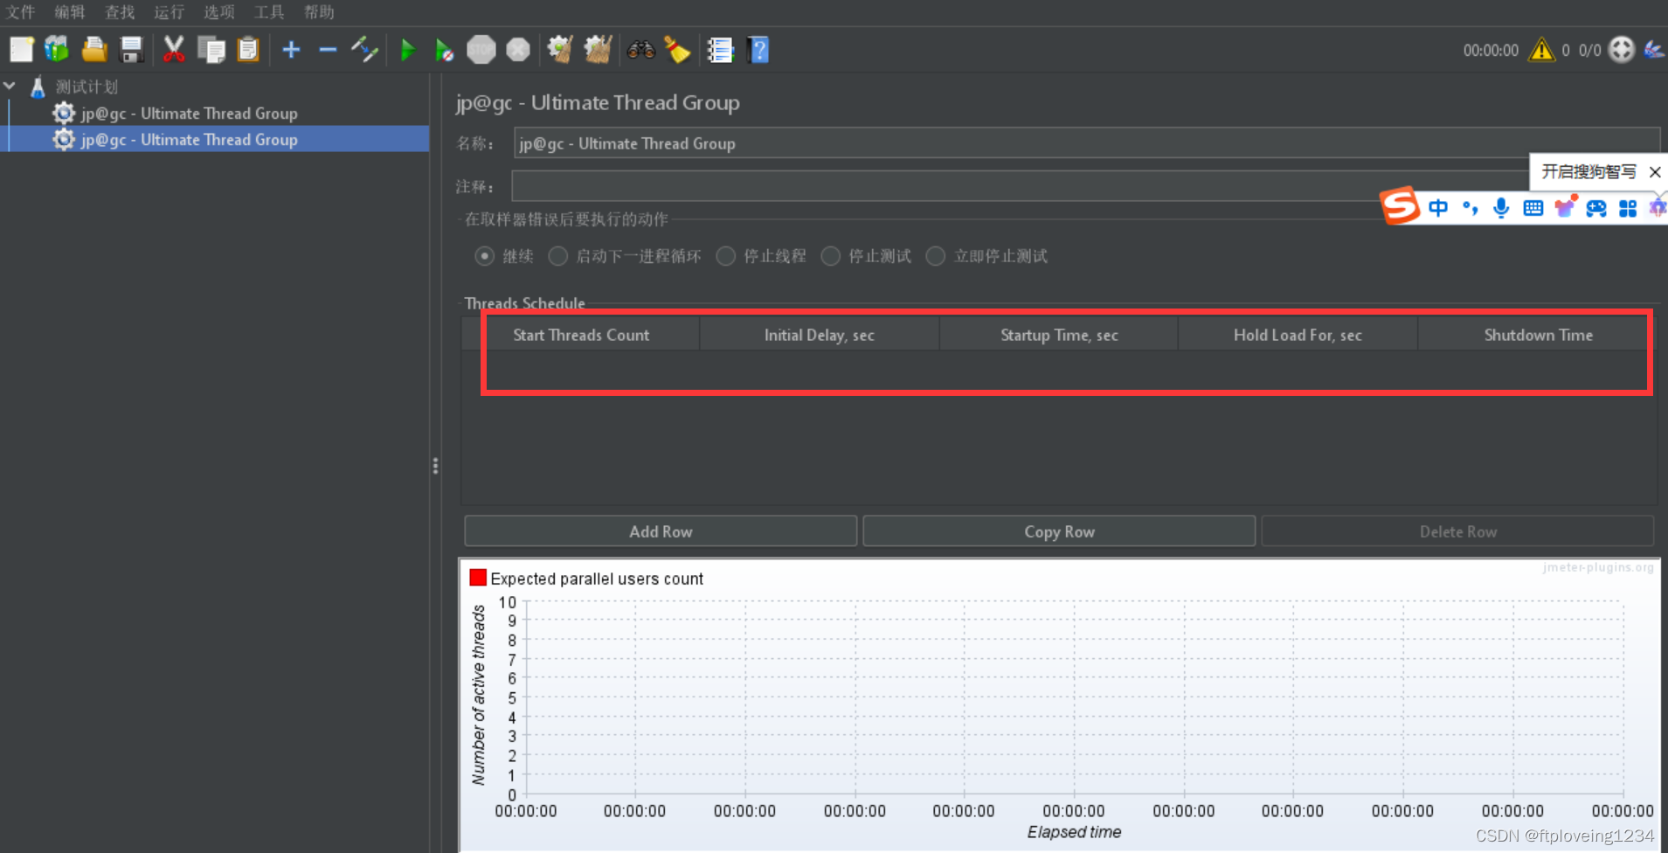This screenshot has width=1668, height=853.
Task: Open the 运行 menu
Action: click(170, 12)
